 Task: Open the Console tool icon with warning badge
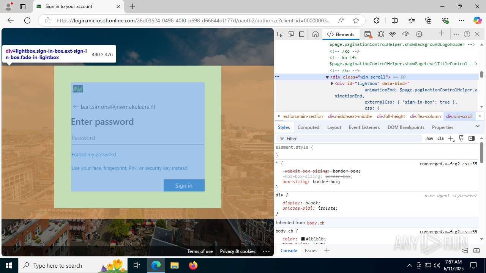[368, 35]
